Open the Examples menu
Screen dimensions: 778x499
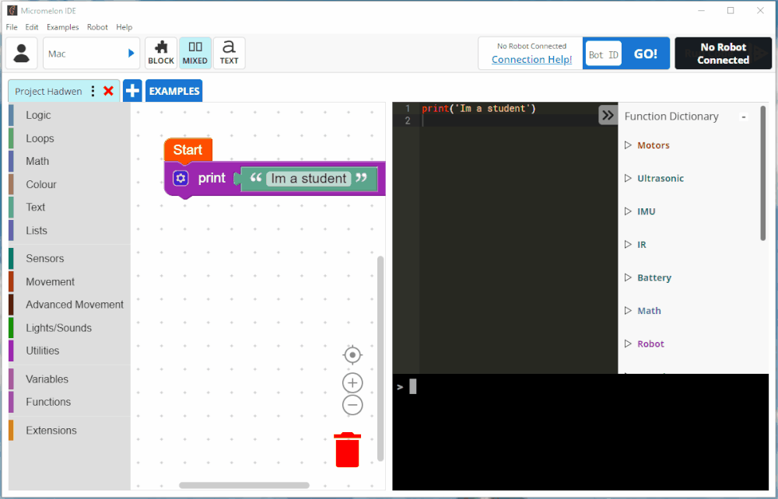(62, 26)
